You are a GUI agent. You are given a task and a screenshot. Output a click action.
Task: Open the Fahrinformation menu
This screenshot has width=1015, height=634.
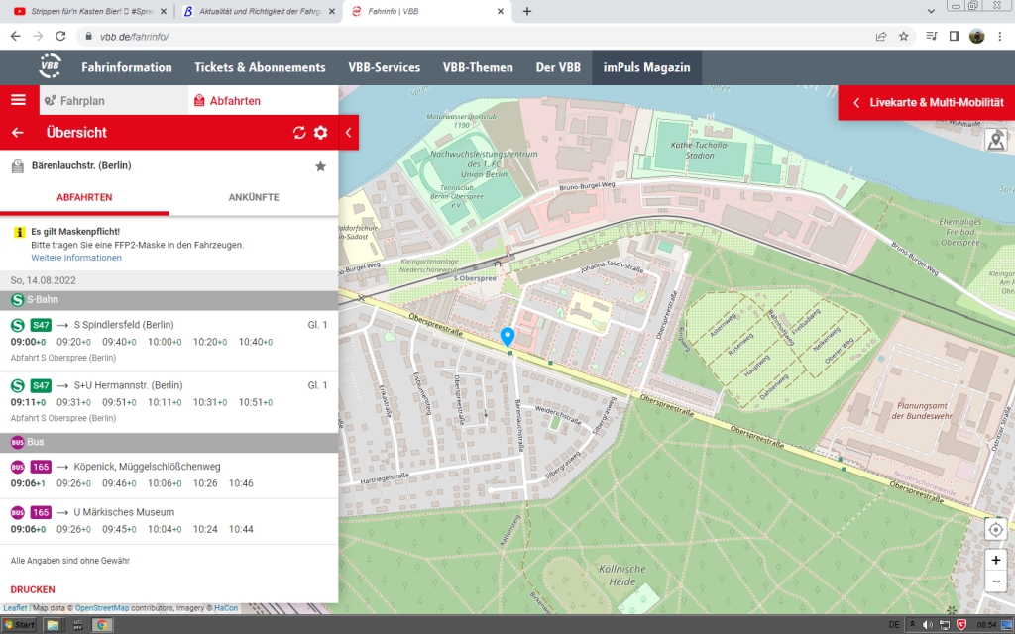[127, 67]
